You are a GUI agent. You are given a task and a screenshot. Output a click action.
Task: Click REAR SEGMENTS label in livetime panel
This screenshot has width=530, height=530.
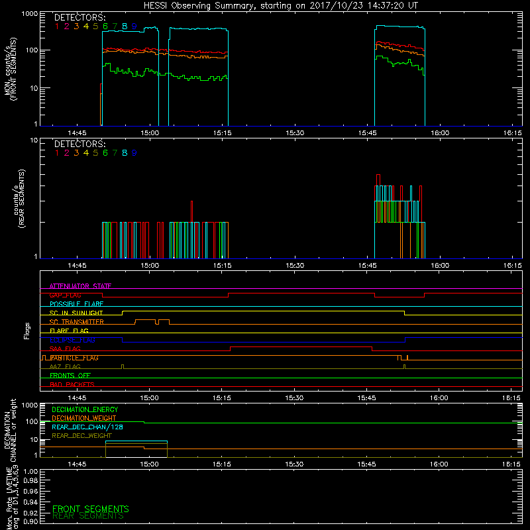point(88,516)
